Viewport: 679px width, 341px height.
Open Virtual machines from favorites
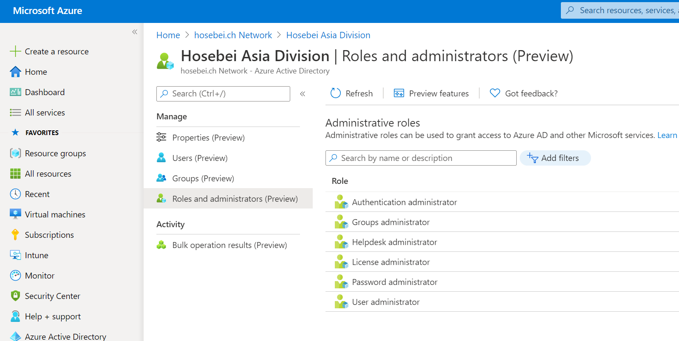pos(55,214)
